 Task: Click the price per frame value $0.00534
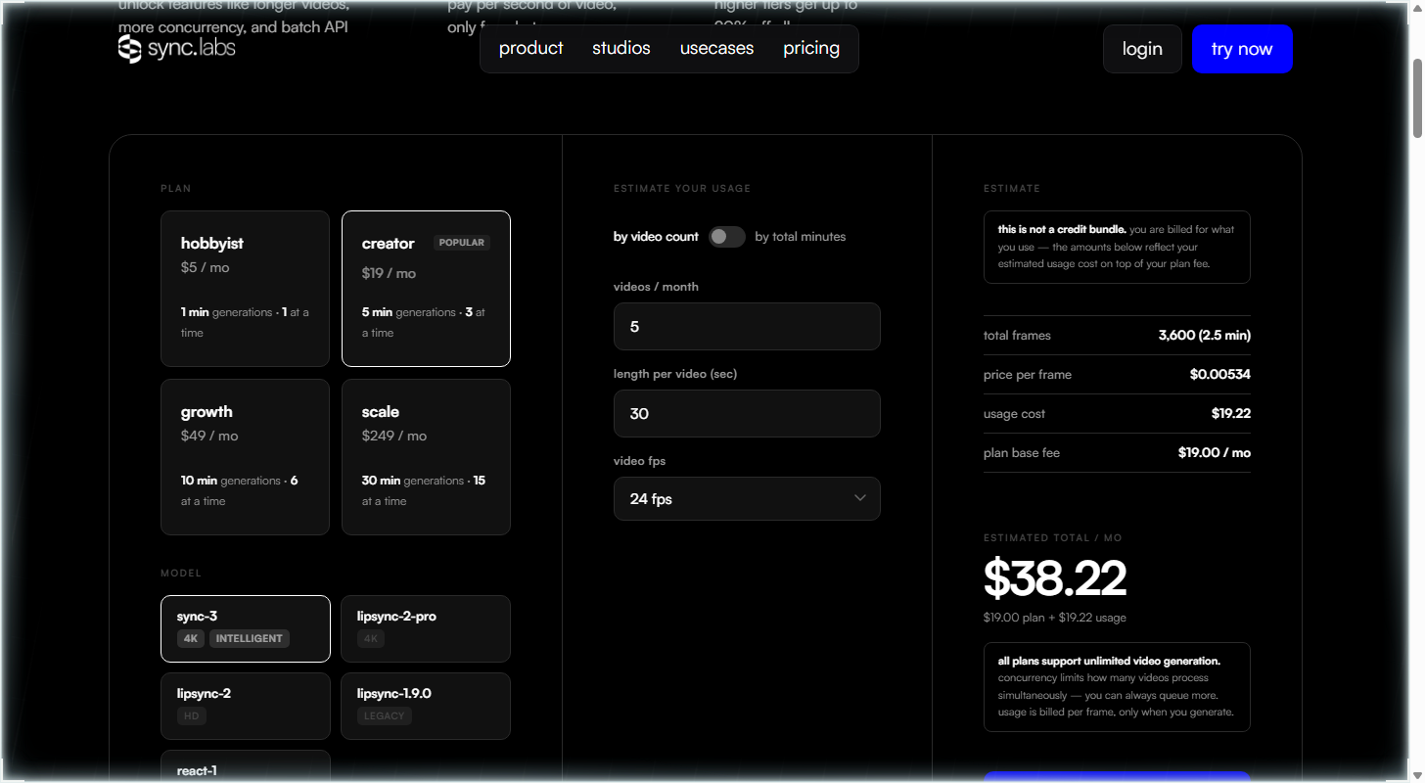click(x=1219, y=375)
